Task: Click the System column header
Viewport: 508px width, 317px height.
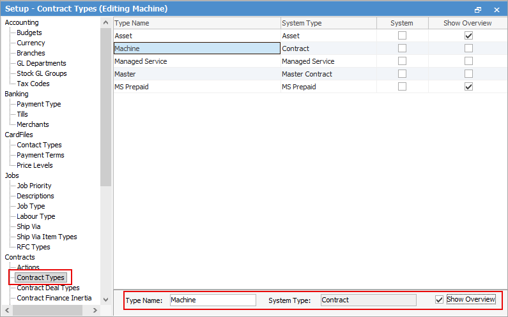Action: coord(403,23)
